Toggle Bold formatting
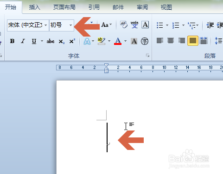 coord(12,41)
